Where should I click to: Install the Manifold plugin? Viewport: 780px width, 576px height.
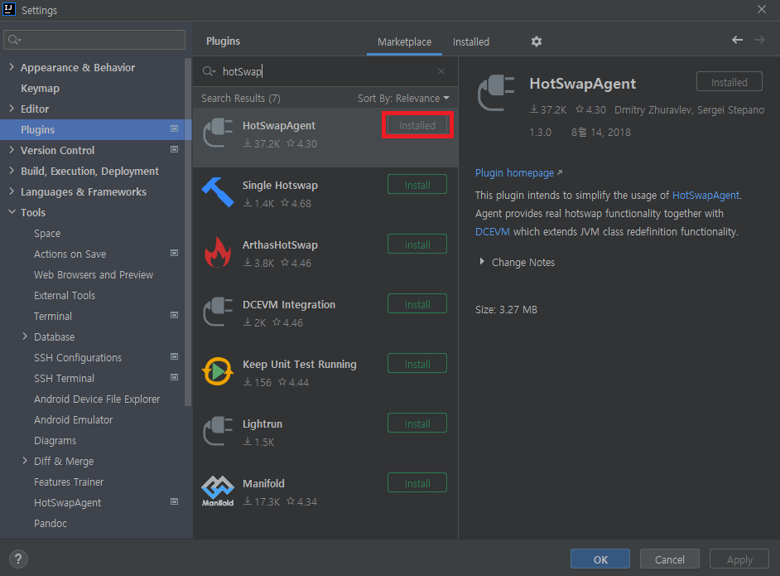(x=416, y=483)
